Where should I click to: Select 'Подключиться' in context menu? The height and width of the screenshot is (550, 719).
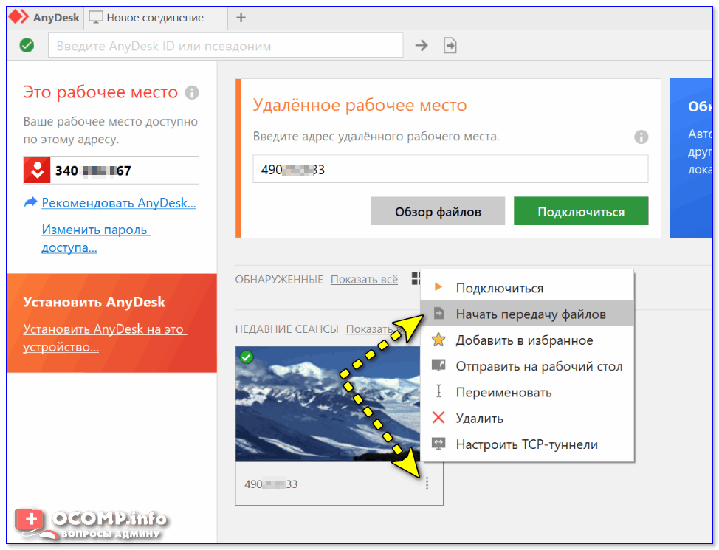[499, 288]
